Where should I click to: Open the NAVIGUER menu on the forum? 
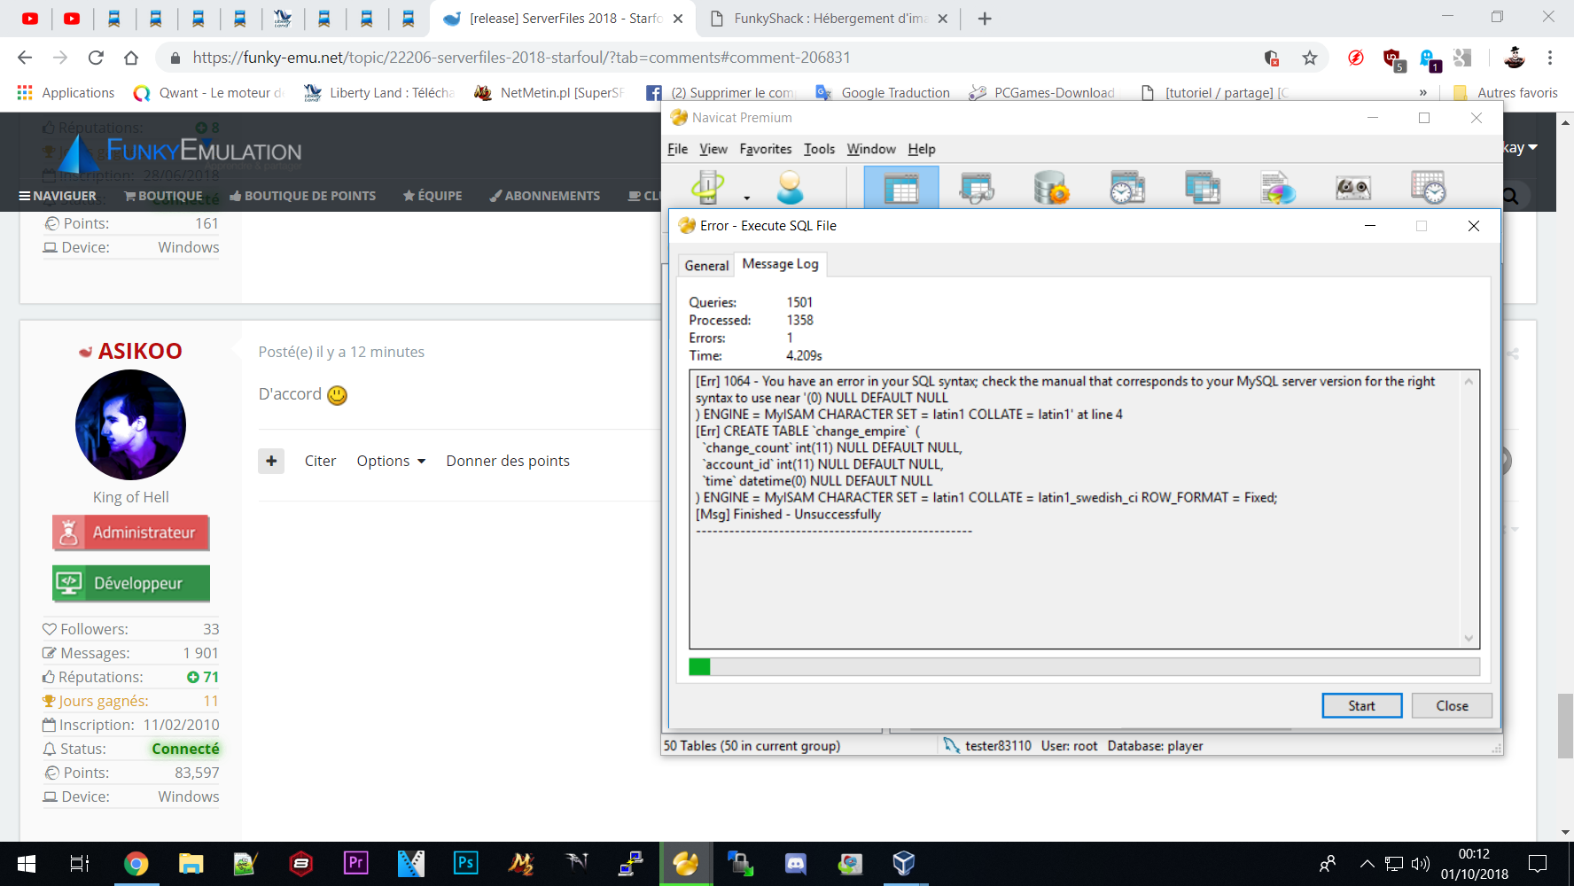58,196
